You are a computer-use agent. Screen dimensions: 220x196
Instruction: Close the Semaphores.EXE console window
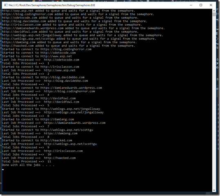211,5
